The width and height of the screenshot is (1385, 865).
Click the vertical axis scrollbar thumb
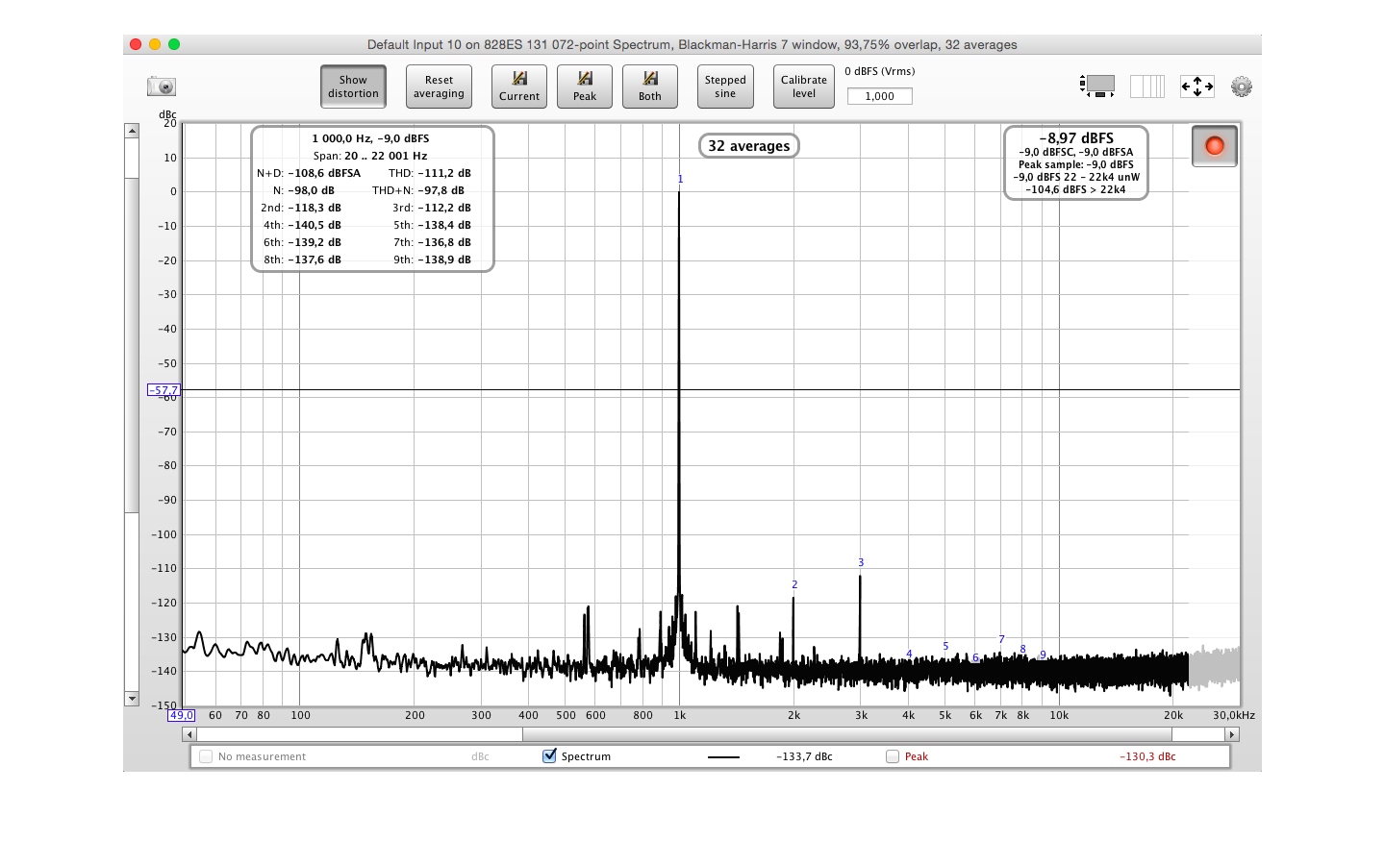tap(132, 346)
